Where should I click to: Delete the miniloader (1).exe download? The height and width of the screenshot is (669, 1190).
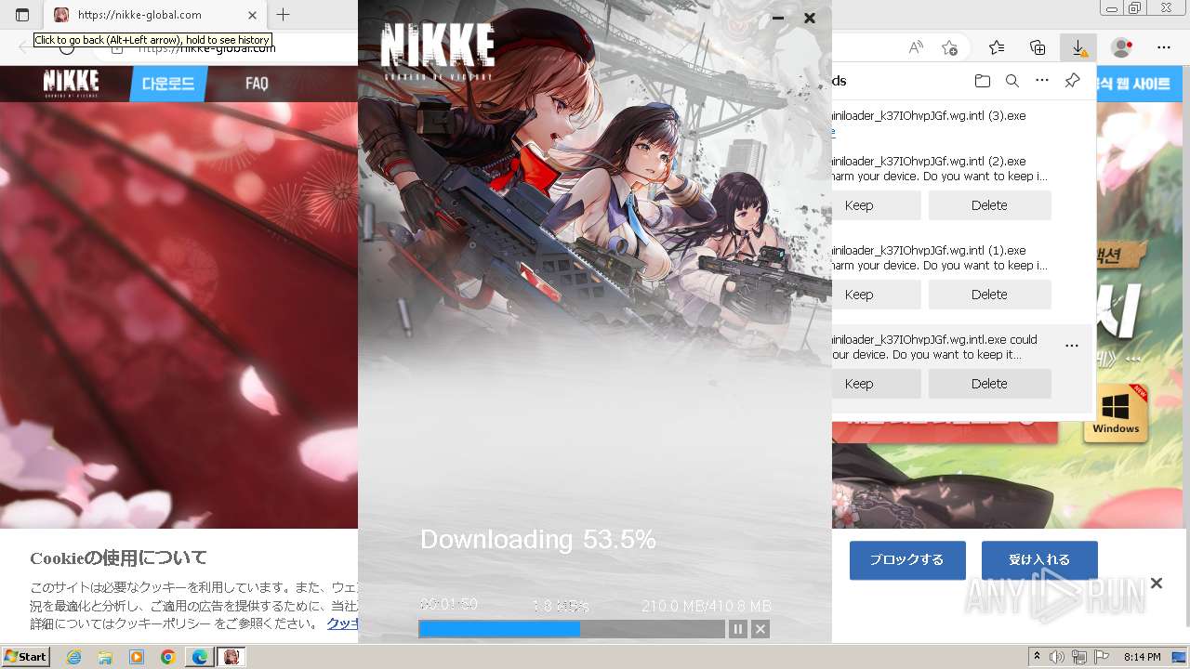[989, 295]
